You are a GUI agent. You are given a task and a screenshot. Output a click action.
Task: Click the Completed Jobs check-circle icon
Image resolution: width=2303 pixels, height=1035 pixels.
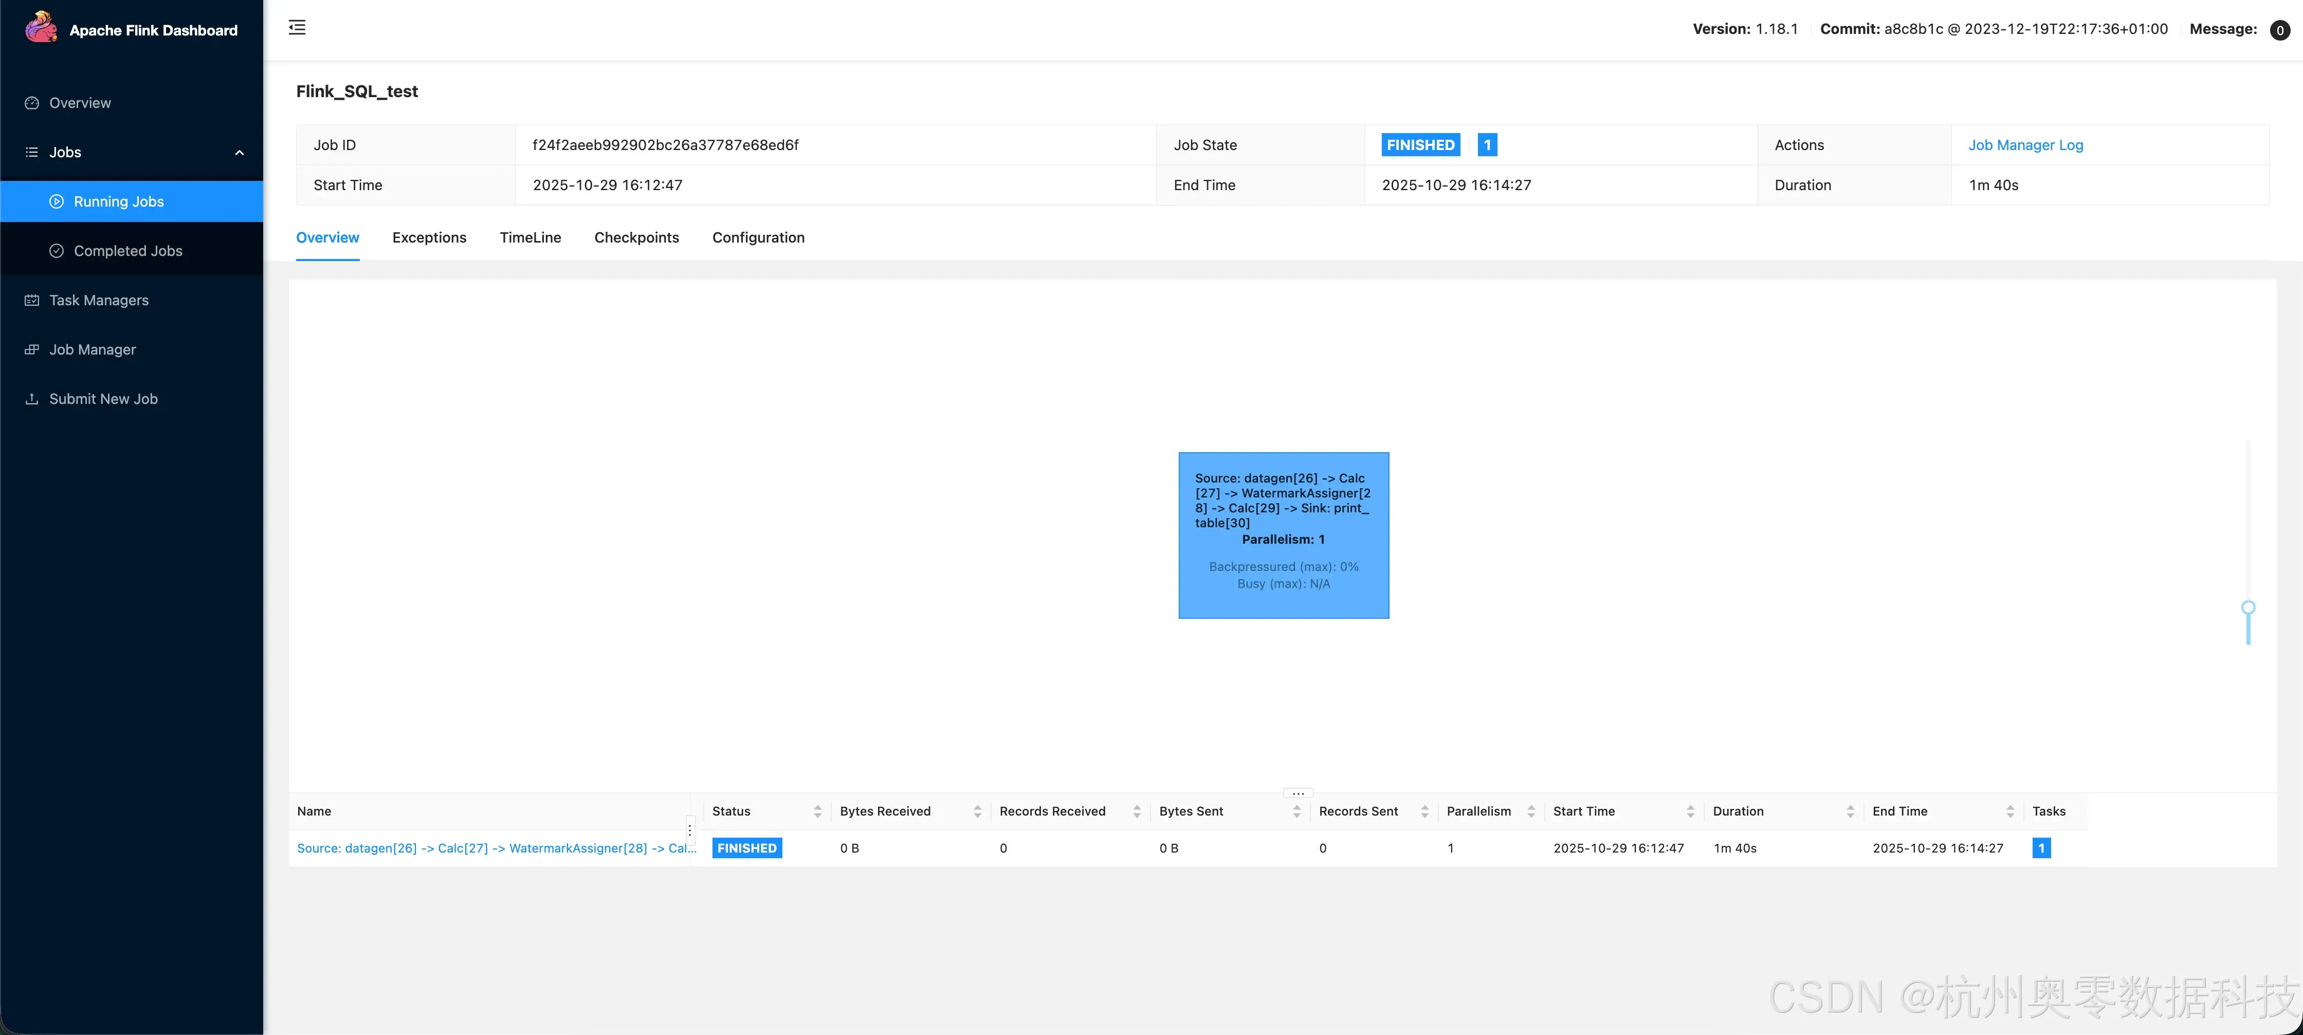pos(57,251)
